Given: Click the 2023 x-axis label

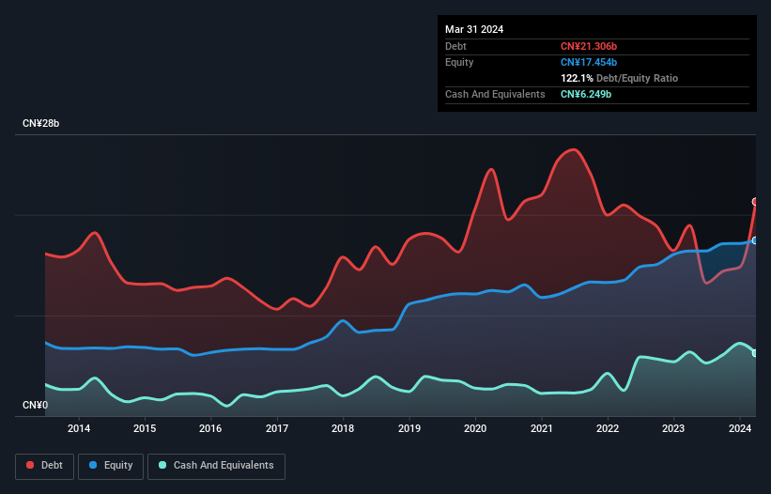Looking at the screenshot, I should pyautogui.click(x=673, y=428).
